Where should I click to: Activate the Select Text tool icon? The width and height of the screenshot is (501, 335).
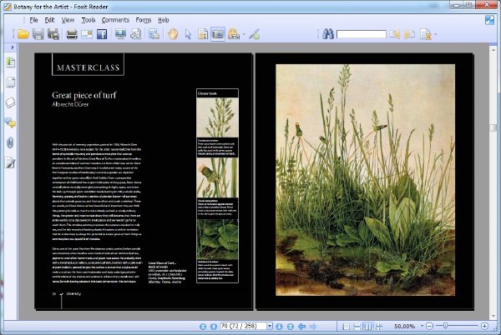(x=203, y=34)
